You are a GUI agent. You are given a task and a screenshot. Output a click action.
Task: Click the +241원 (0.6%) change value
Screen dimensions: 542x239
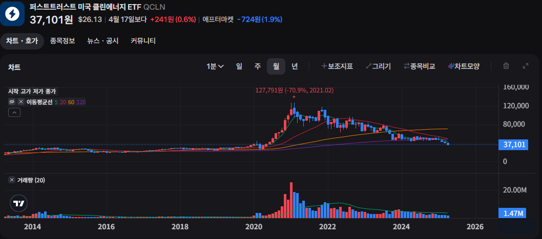click(173, 19)
